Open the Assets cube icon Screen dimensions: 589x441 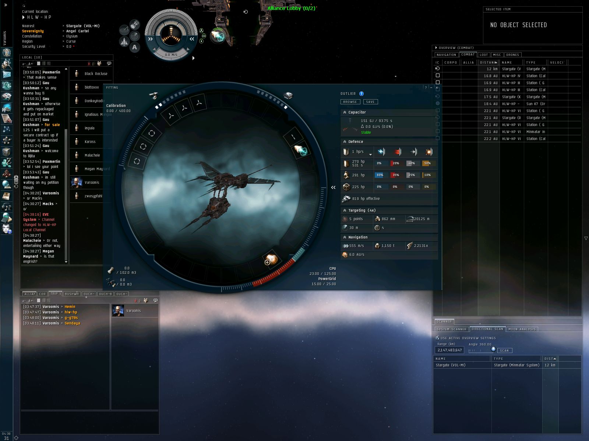coord(6,151)
